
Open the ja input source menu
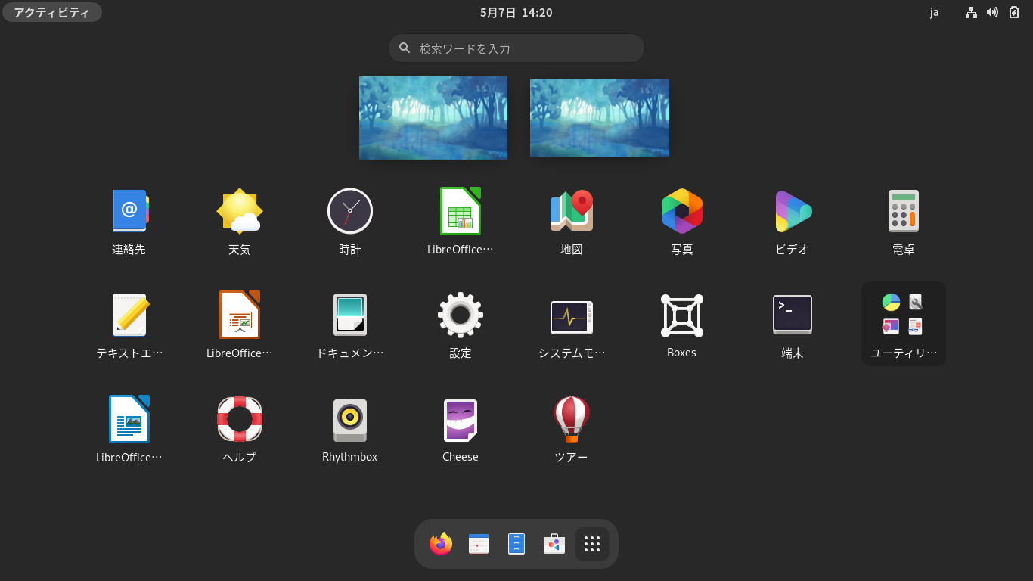935,12
